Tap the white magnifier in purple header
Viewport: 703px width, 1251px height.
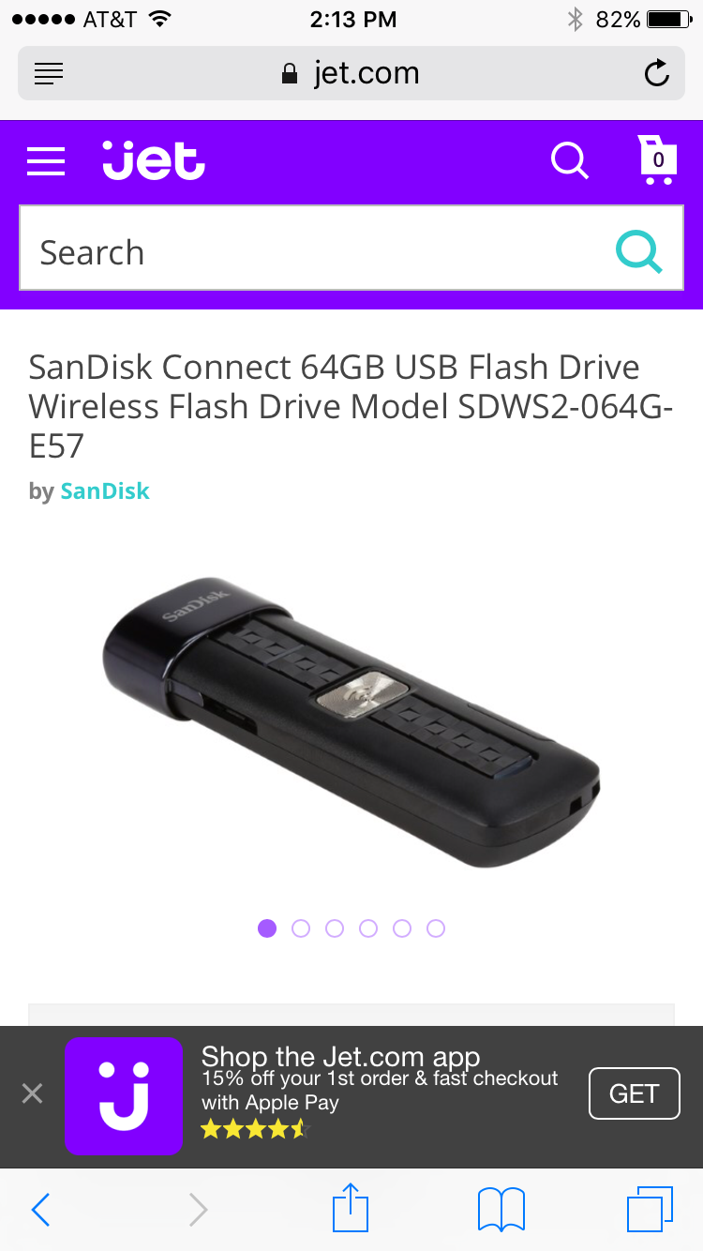click(569, 160)
